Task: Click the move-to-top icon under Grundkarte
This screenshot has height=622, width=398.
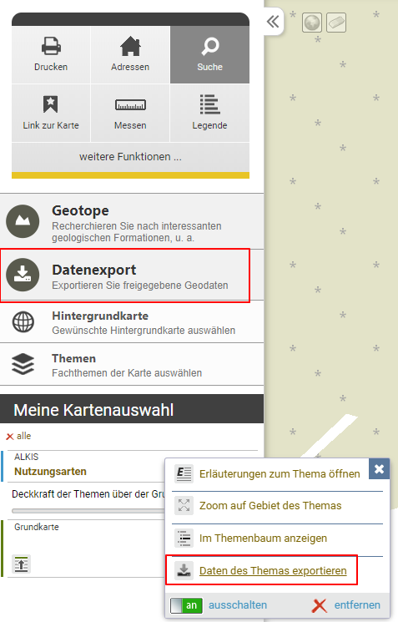Action: (x=21, y=564)
